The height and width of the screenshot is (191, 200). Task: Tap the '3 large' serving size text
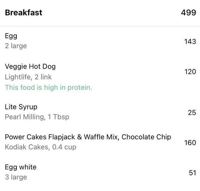click(16, 177)
